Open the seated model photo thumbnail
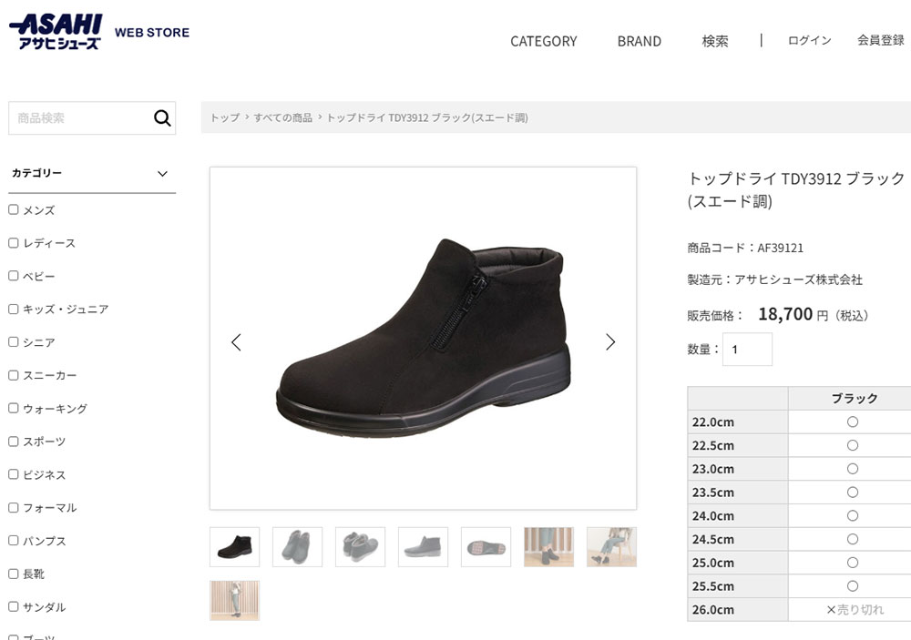Viewport: 911px width, 640px height. [611, 546]
